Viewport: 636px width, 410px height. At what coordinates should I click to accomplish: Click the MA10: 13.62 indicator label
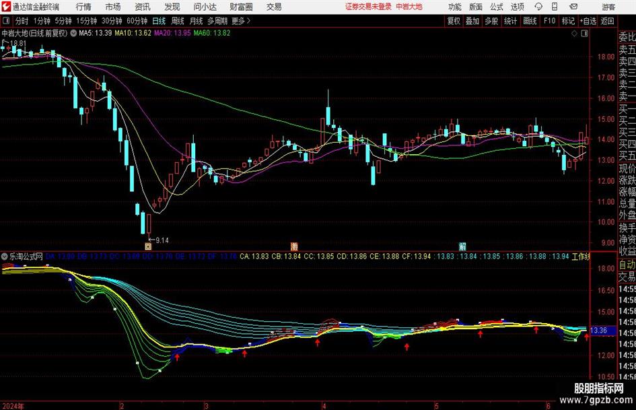(x=133, y=33)
